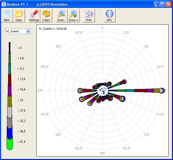Click the 202,5° direction label
This screenshot has width=173, height=160.
click(79, 148)
